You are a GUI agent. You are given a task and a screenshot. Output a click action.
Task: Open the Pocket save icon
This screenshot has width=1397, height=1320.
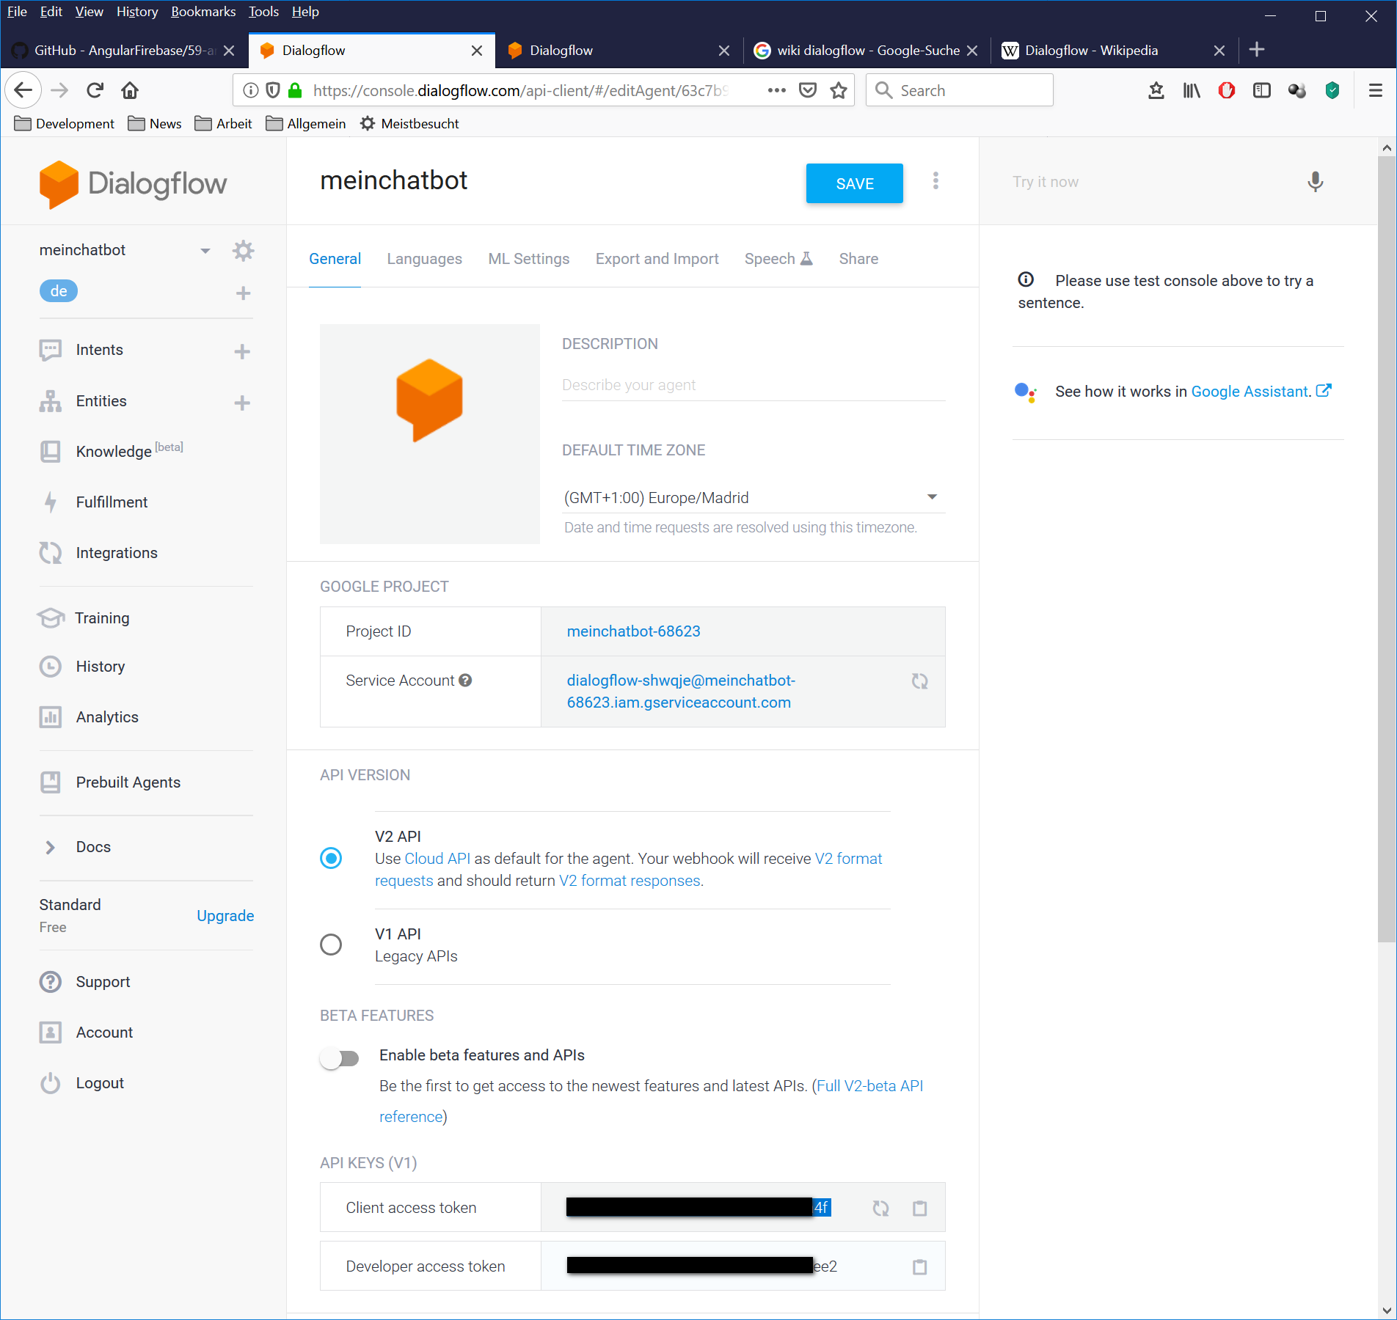807,90
